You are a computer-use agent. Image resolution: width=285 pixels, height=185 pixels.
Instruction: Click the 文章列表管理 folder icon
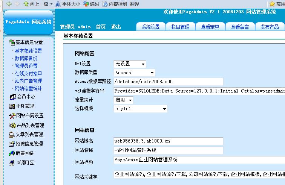12,135
